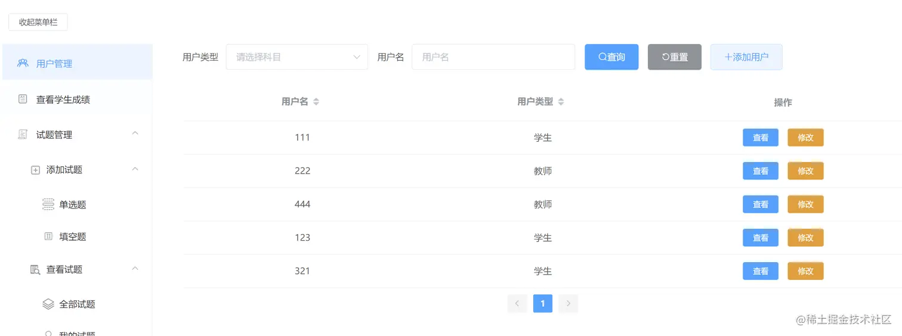
Task: Click the username cell 444
Action: point(302,204)
